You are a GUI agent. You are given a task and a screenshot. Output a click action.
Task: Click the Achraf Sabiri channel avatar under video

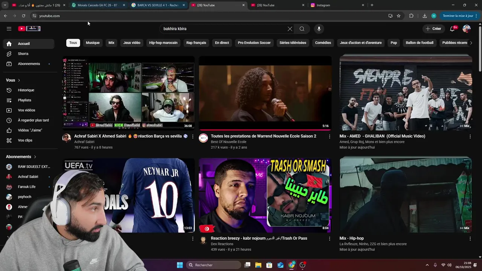pos(67,138)
